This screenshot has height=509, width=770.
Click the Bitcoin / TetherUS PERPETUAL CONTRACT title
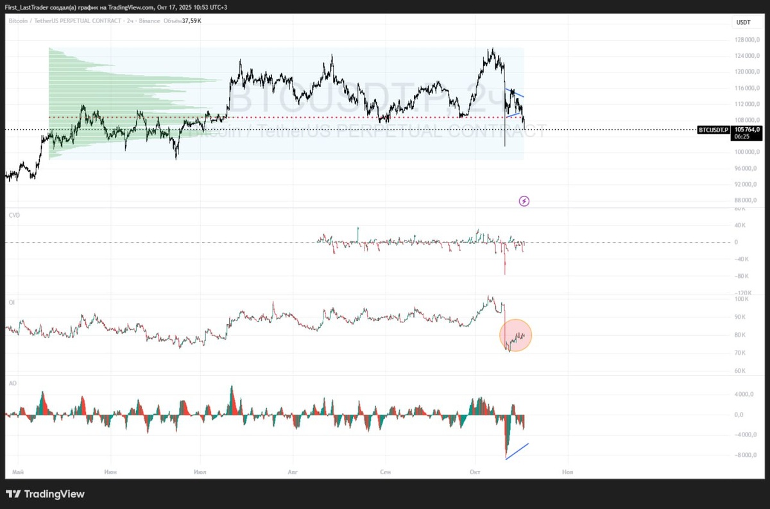click(x=64, y=21)
